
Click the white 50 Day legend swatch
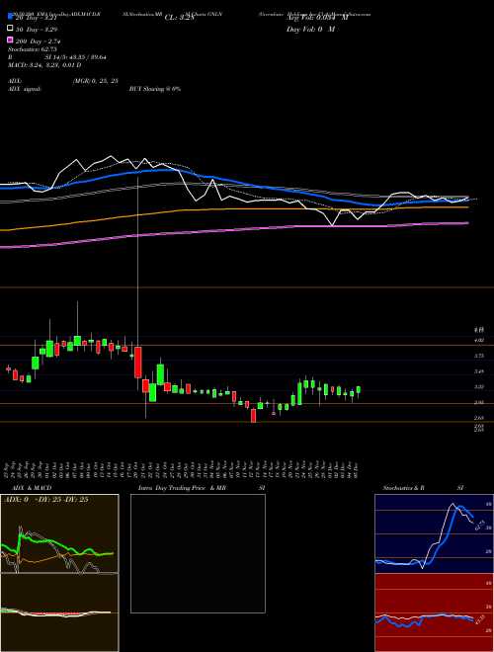click(10, 29)
